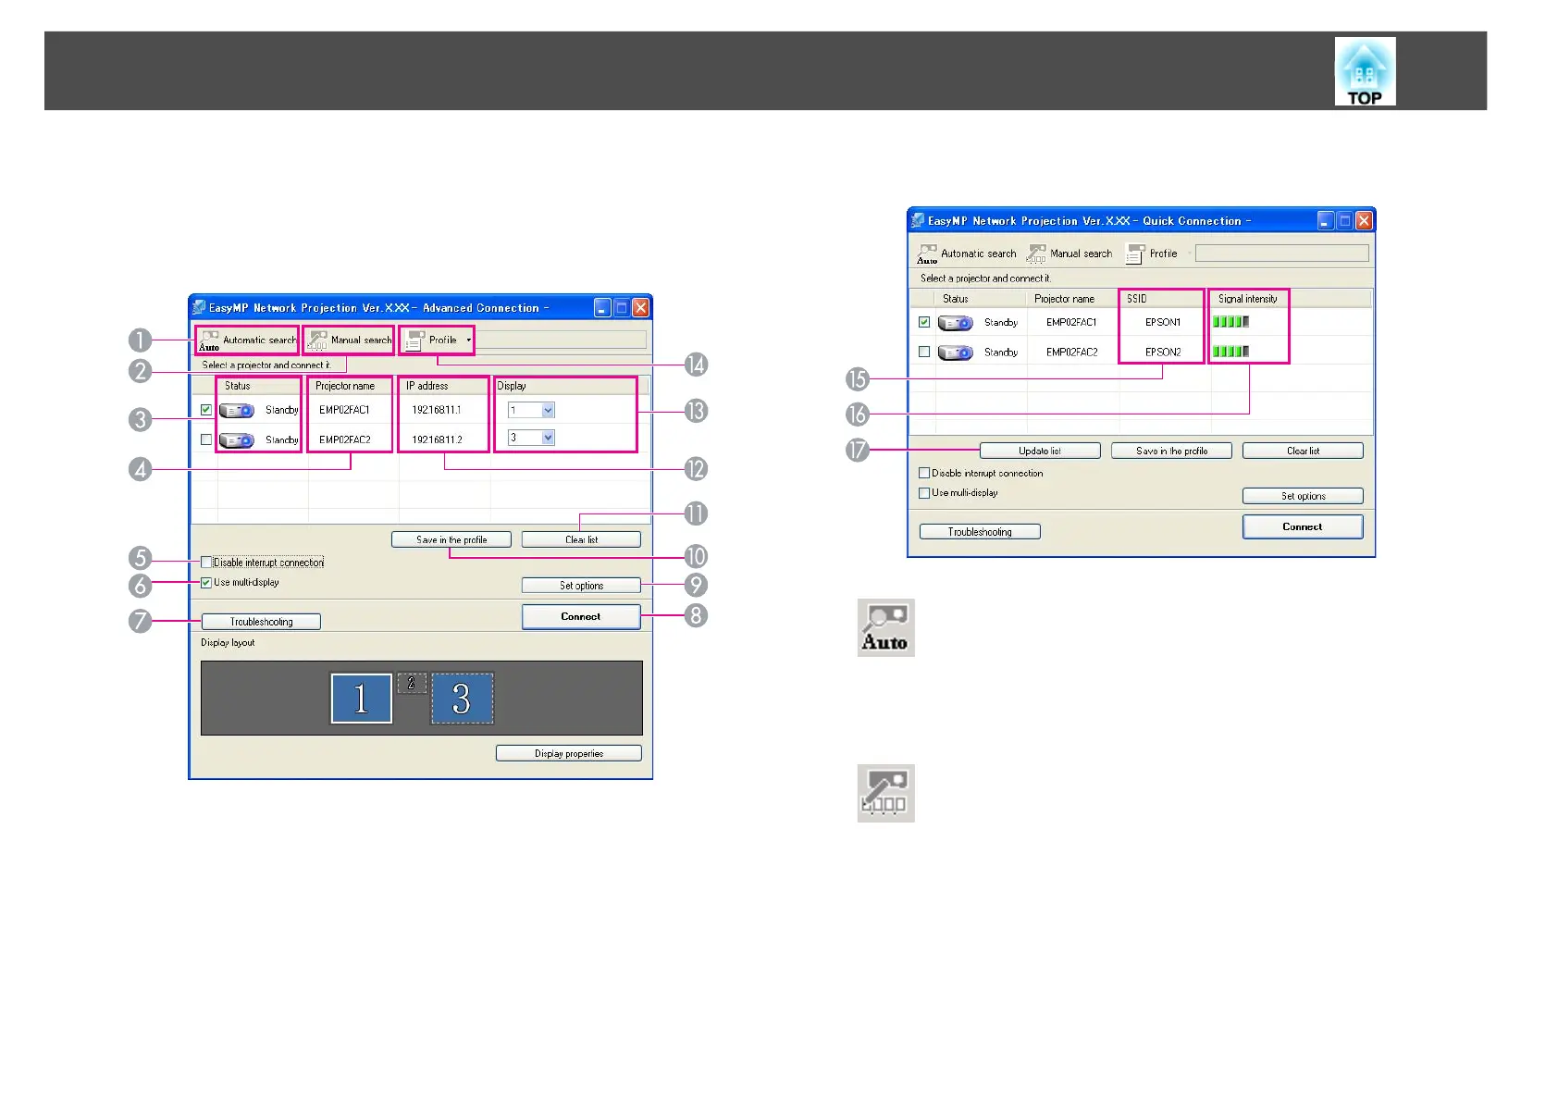1558x1101 pixels.
Task: Minimize the Advanced Connection window
Action: tap(602, 308)
